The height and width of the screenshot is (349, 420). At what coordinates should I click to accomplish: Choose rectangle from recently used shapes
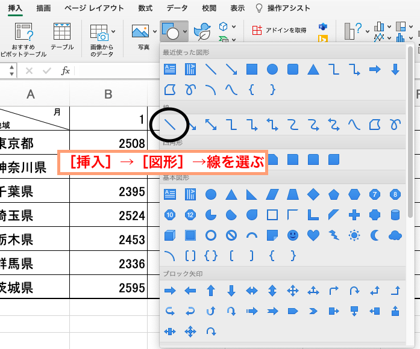pos(252,69)
